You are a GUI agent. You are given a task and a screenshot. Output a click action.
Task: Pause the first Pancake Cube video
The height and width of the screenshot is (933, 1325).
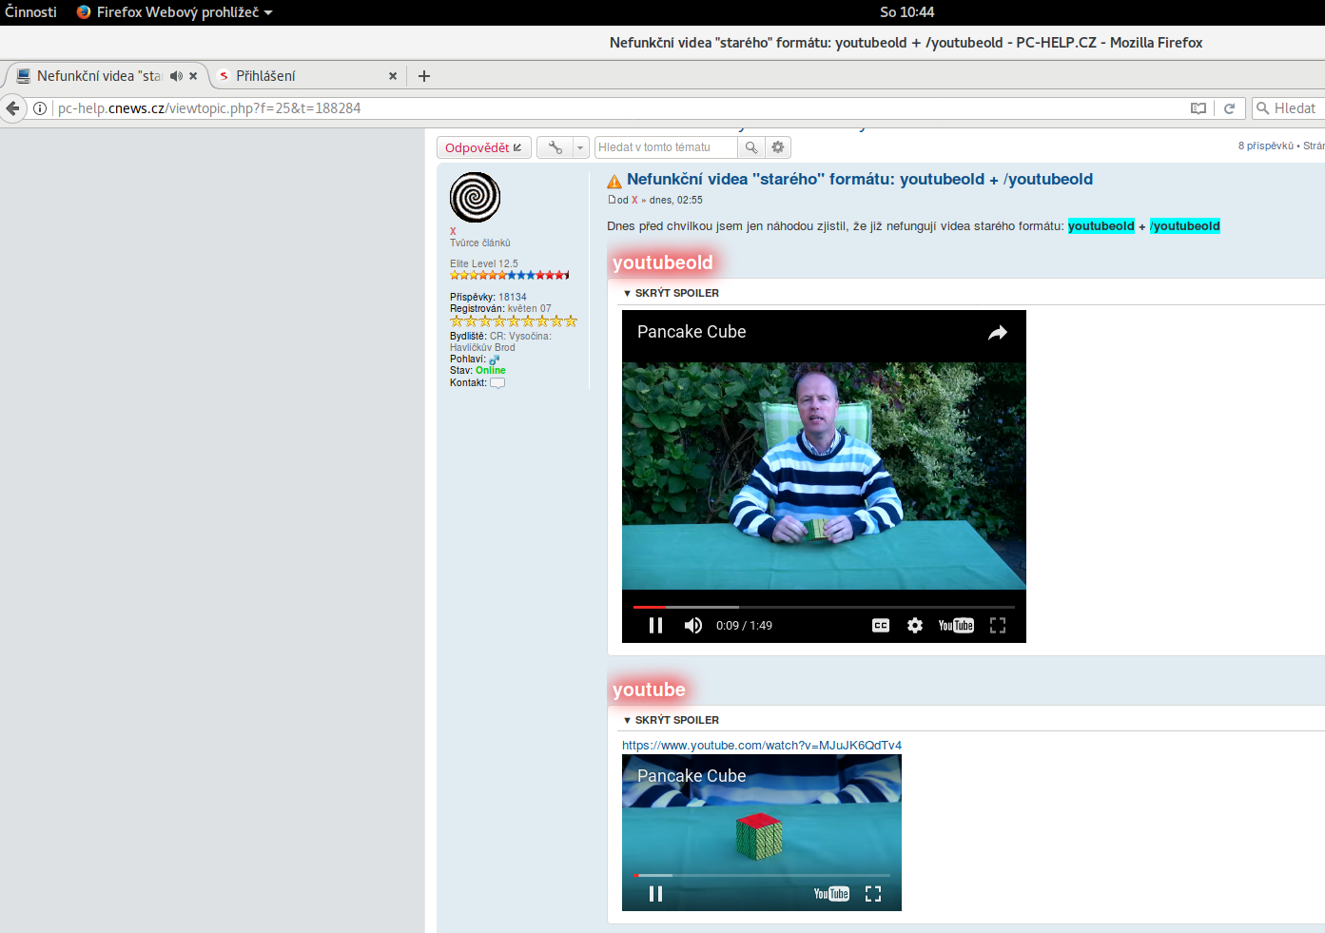point(655,626)
